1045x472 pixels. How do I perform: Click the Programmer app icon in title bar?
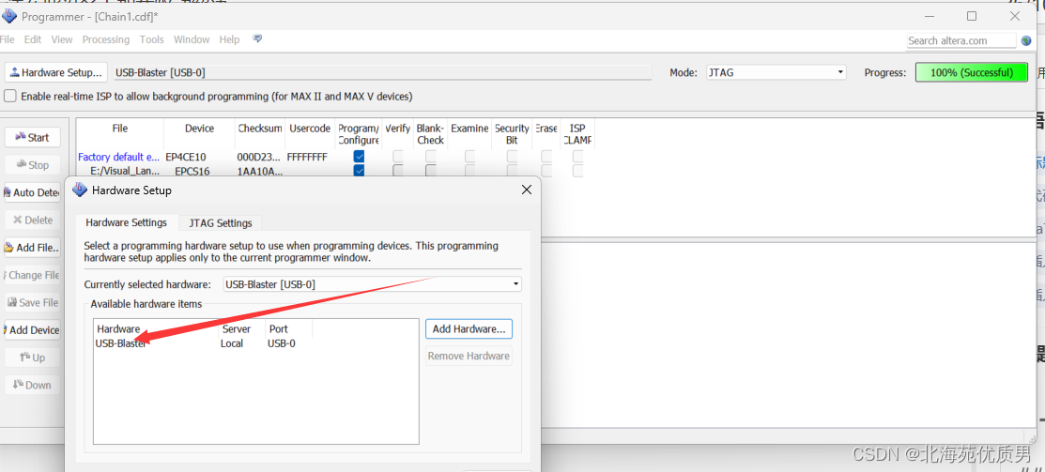pos(9,15)
